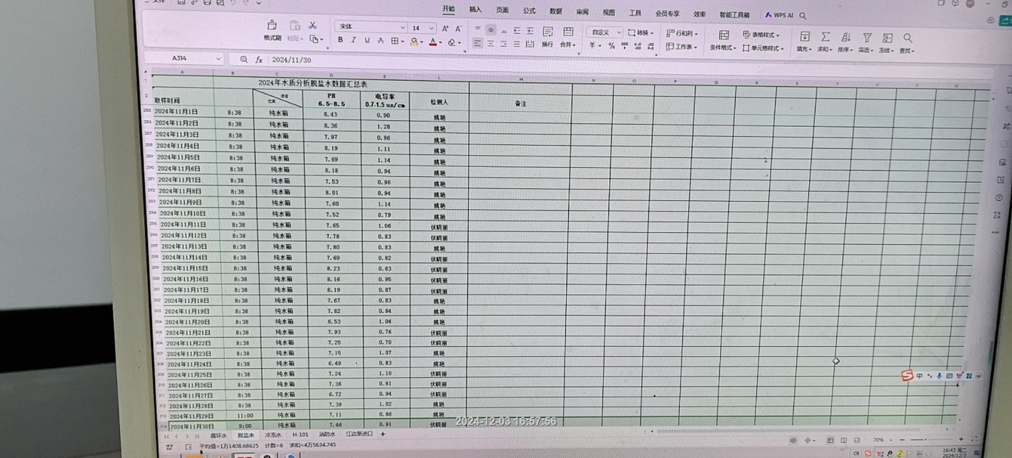Open the 行和列 rows and columns menu
The image size is (1012, 458).
pos(682,34)
